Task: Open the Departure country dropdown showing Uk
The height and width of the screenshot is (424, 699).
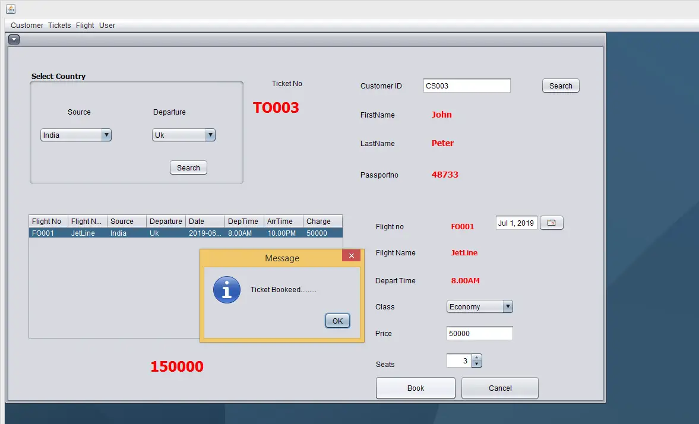Action: [x=183, y=135]
